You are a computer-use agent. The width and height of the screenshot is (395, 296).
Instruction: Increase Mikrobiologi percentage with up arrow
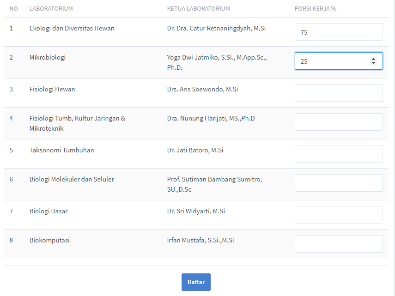pyautogui.click(x=373, y=59)
